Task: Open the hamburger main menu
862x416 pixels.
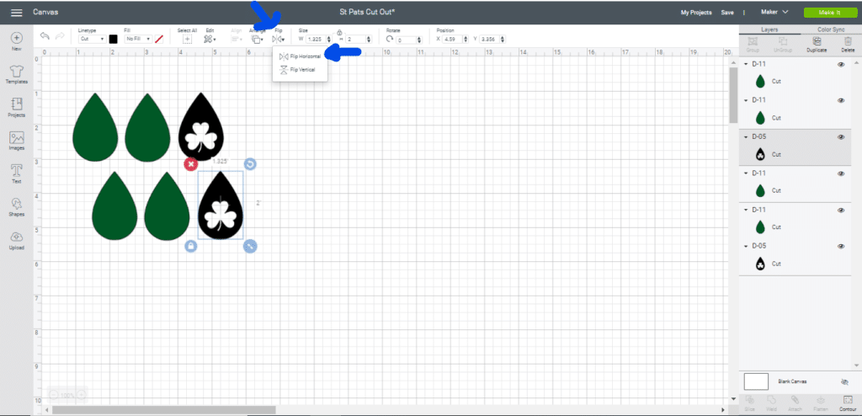Action: [16, 13]
